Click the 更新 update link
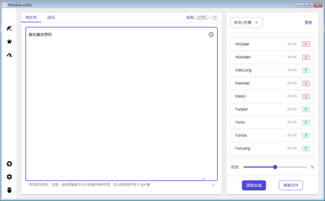 (308, 23)
